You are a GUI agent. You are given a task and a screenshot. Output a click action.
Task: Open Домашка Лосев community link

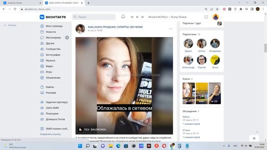pos(55,119)
